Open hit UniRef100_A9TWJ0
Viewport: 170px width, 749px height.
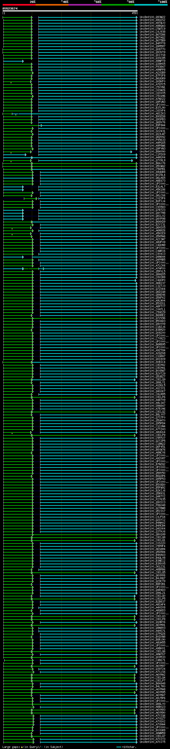point(152,23)
